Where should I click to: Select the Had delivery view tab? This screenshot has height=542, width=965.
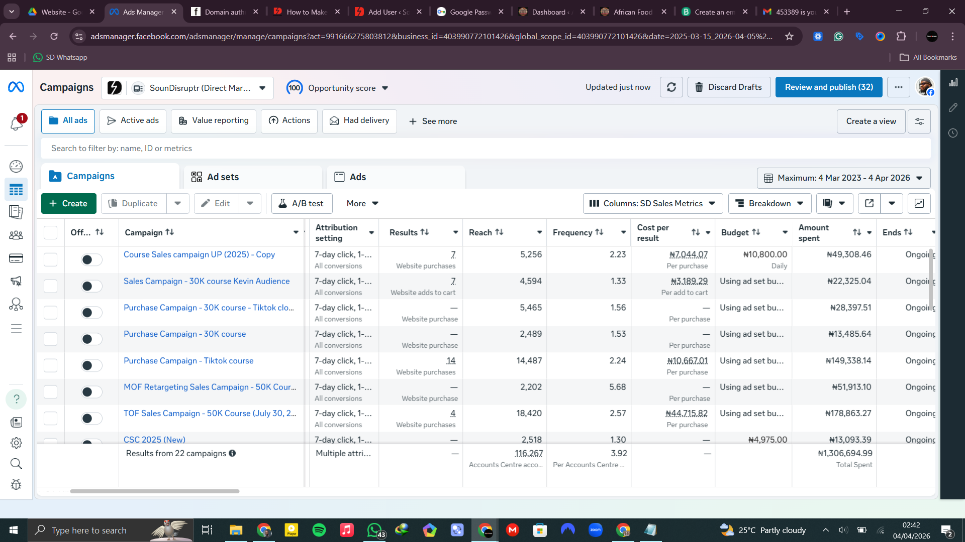tap(359, 121)
